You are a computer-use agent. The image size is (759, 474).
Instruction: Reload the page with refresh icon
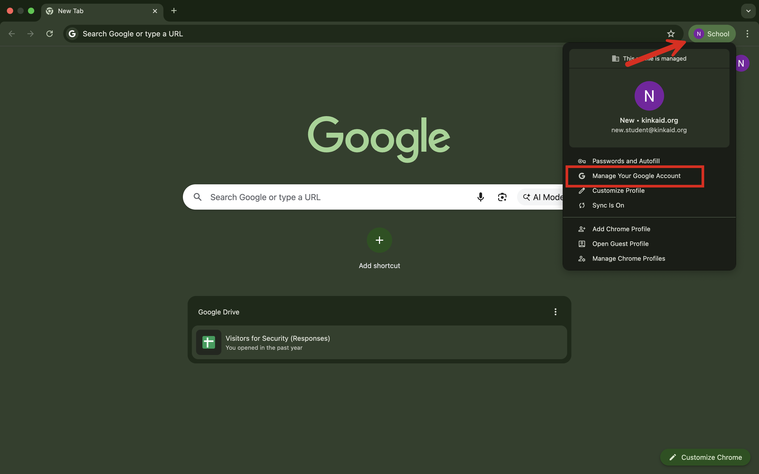50,33
